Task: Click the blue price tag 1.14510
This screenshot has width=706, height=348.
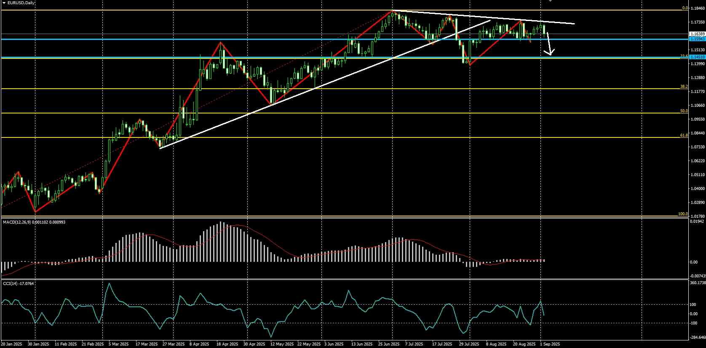Action: click(x=697, y=57)
